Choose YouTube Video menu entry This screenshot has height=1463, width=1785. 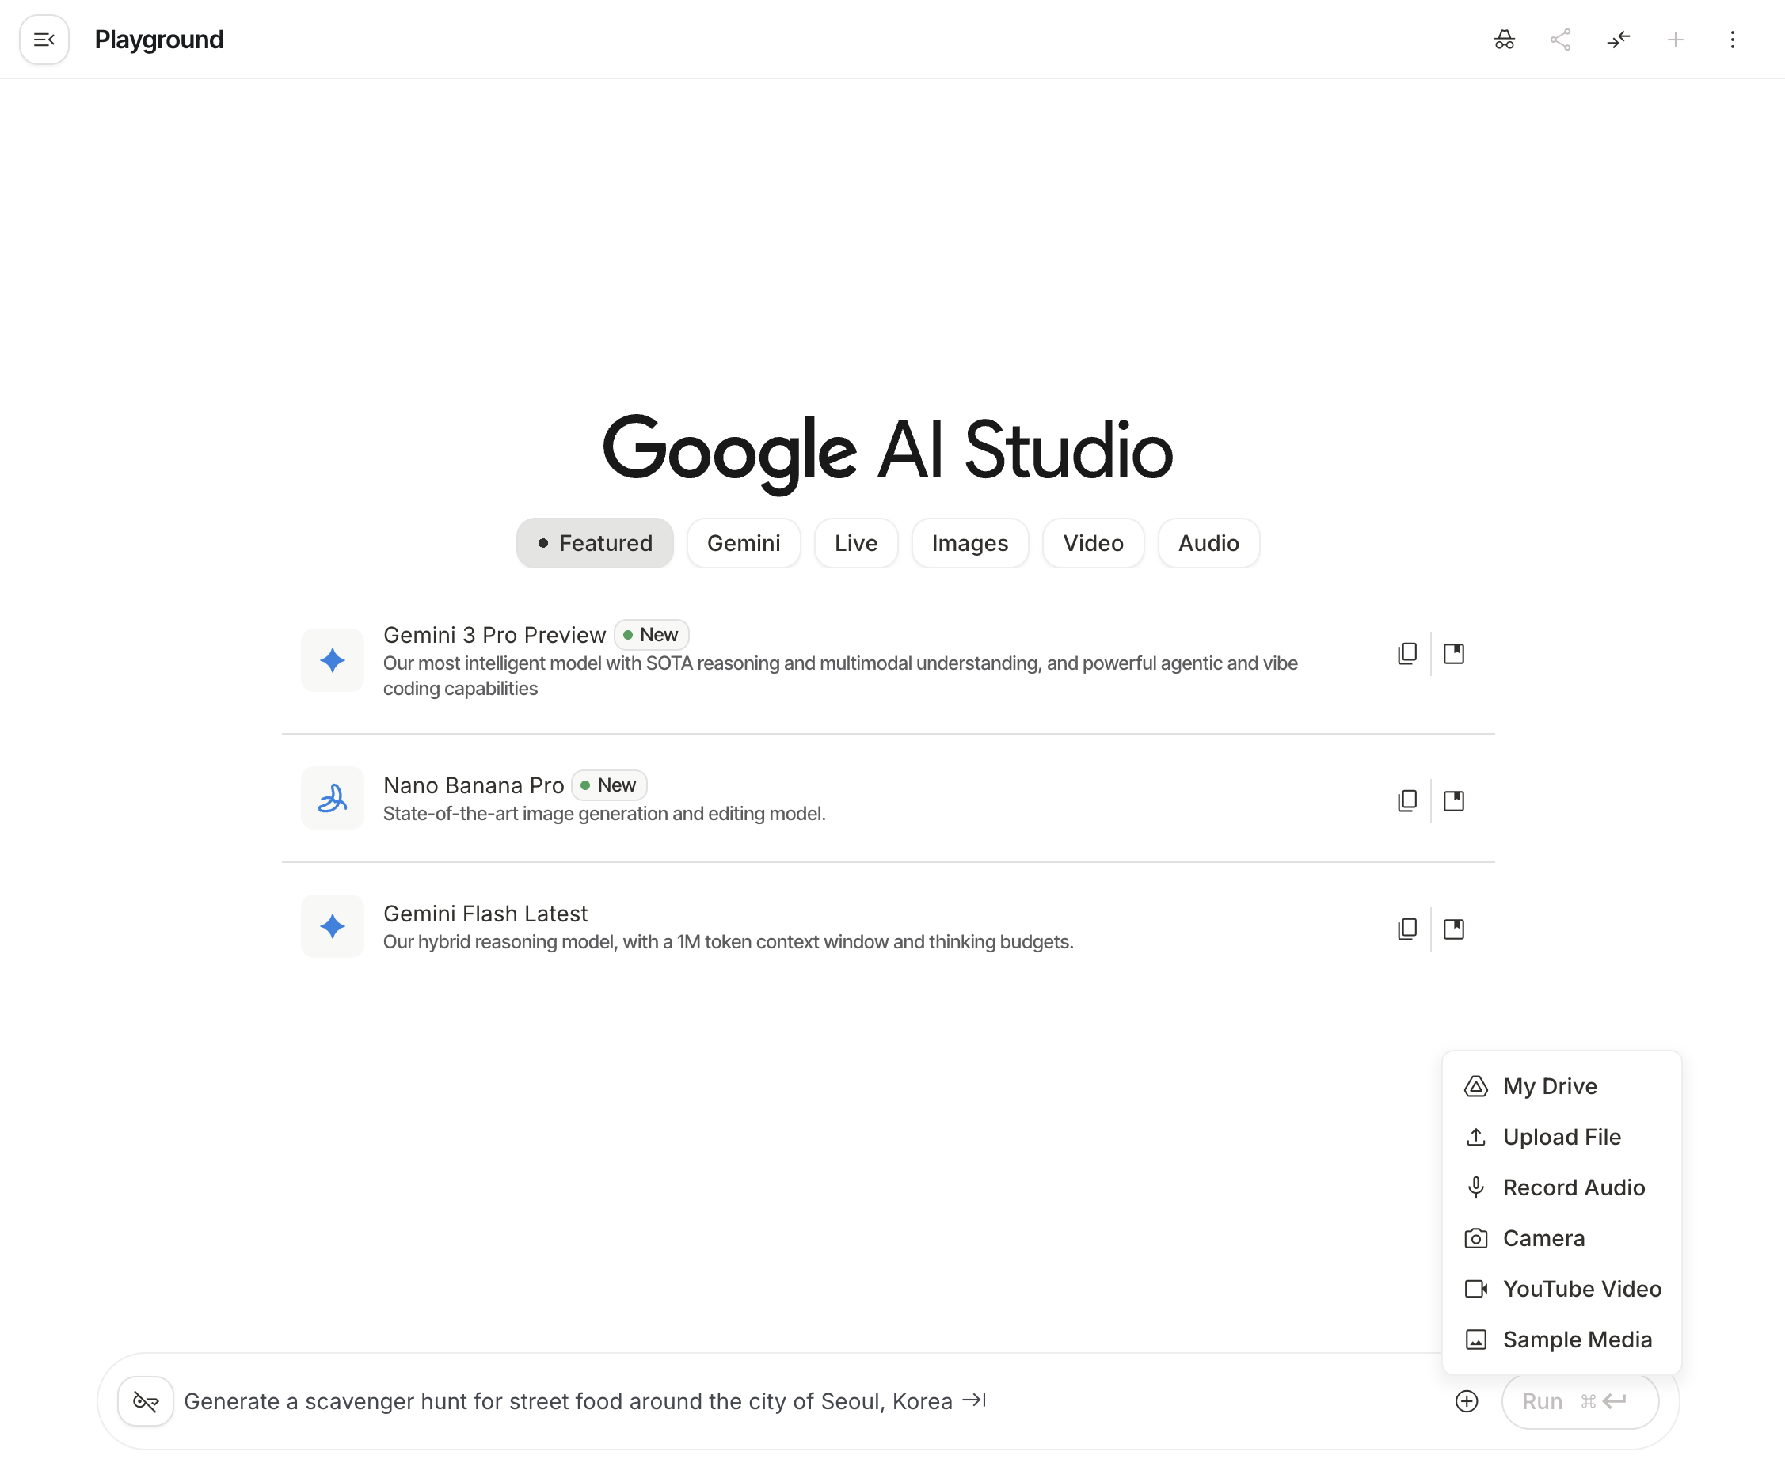click(x=1581, y=1289)
